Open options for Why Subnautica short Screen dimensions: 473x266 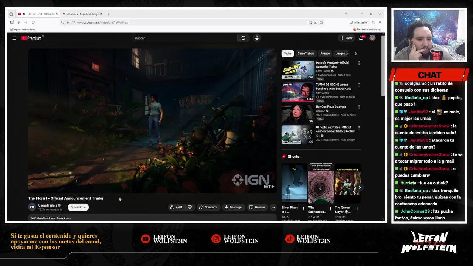click(330, 209)
